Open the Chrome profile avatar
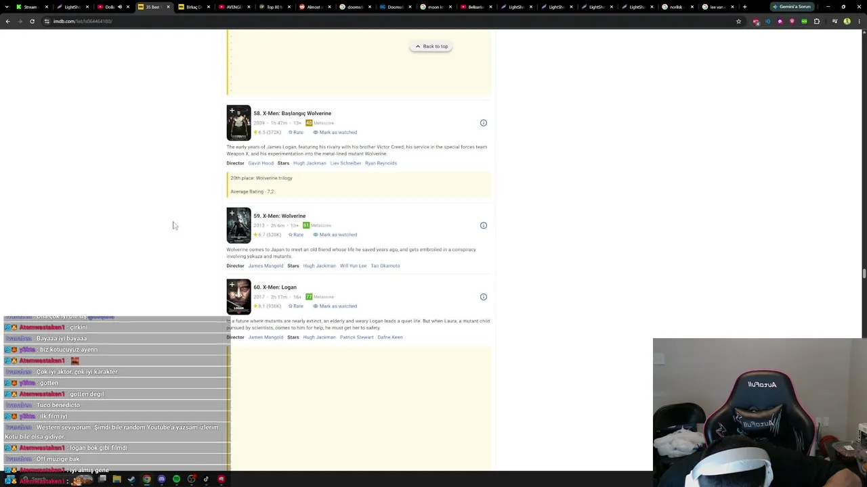867x487 pixels. [847, 21]
